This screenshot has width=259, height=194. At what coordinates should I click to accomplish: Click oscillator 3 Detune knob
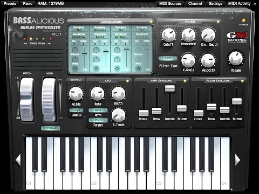coord(117,50)
